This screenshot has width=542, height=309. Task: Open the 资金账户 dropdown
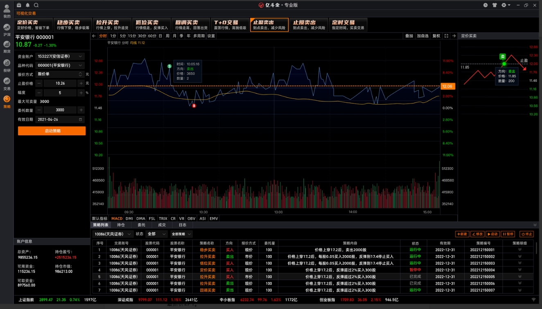click(x=60, y=56)
